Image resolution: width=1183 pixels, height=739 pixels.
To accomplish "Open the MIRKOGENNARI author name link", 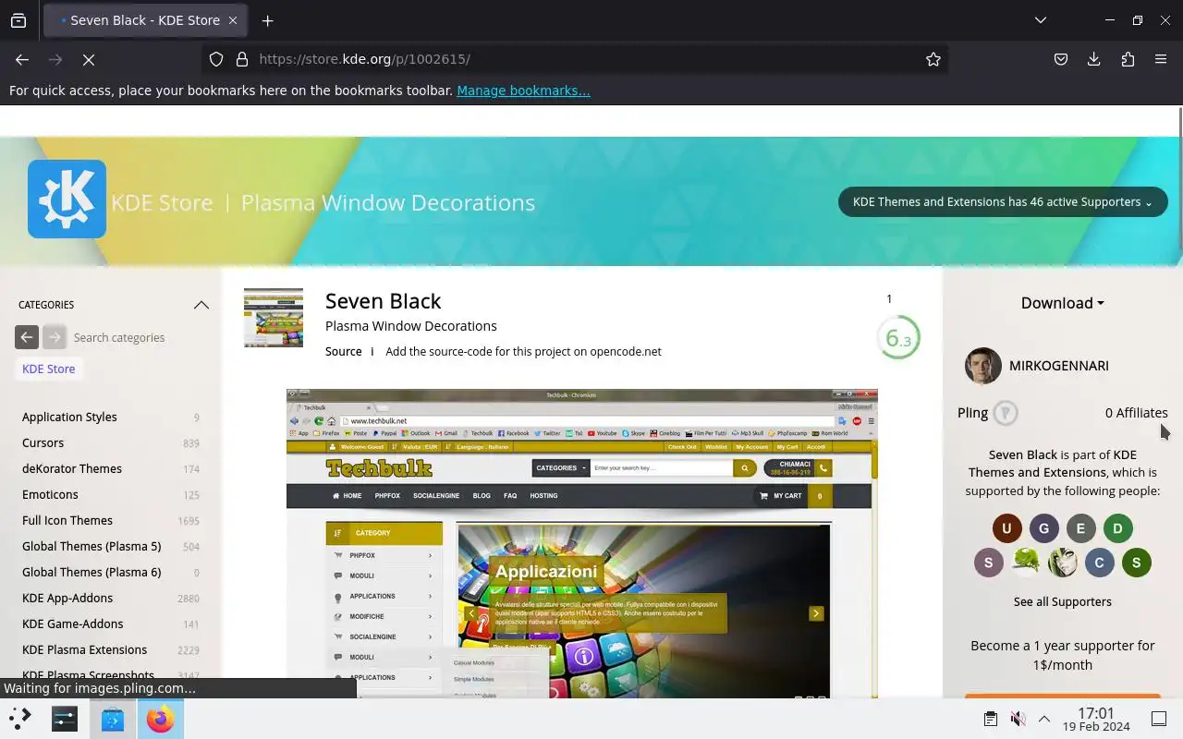I will click(1059, 366).
